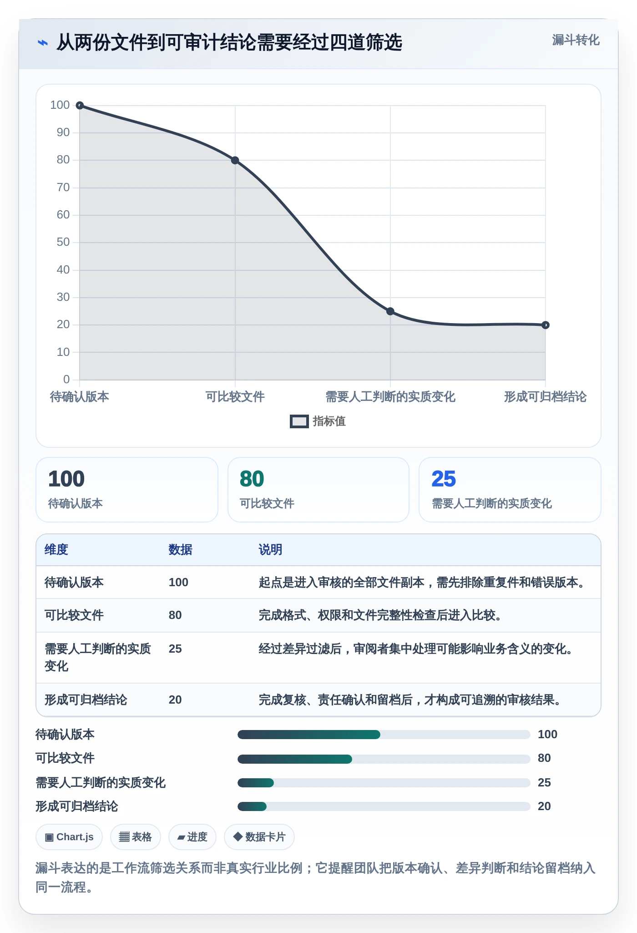
Task: Click description starting 经过差异过滤后
Action: point(417,649)
